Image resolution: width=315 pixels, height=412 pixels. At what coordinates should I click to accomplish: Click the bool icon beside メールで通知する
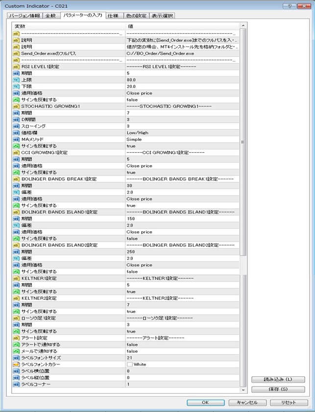tap(16, 351)
